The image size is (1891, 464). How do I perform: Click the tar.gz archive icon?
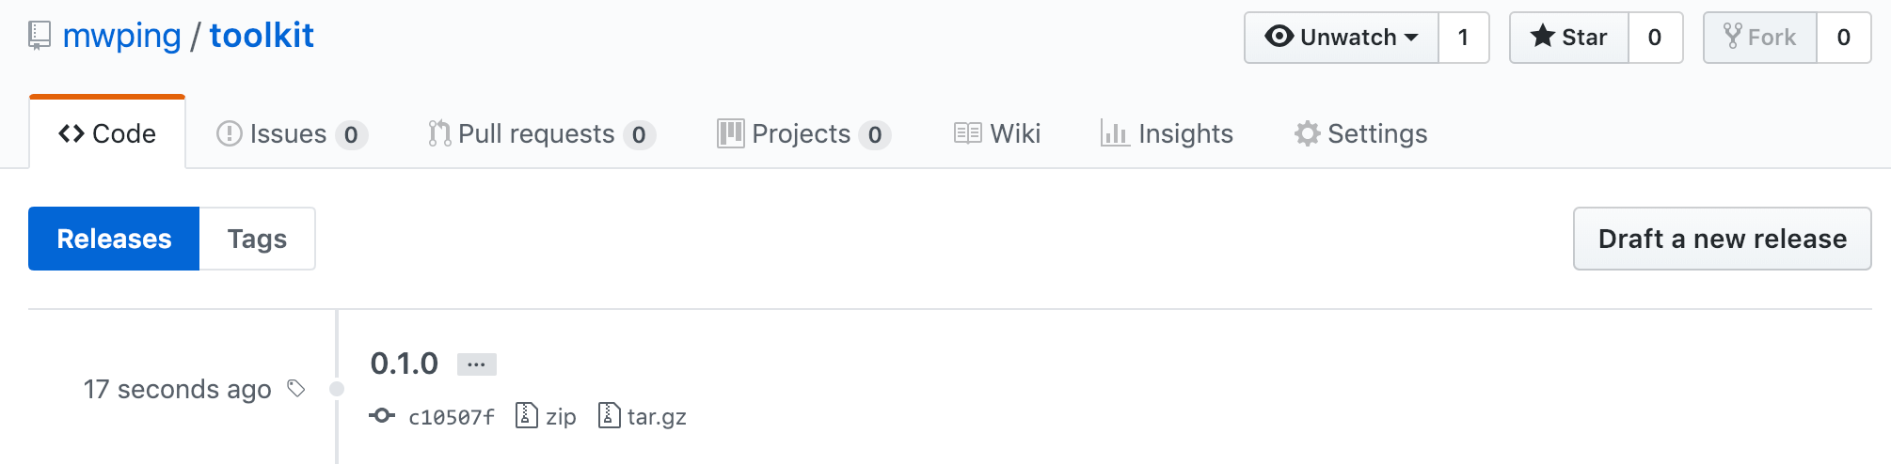(610, 415)
